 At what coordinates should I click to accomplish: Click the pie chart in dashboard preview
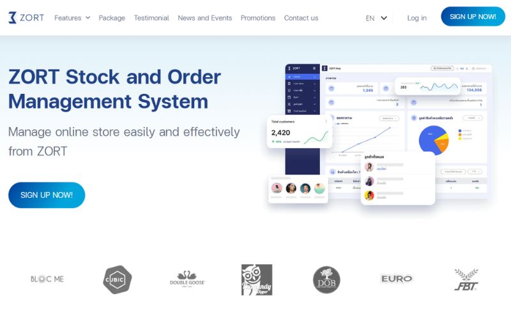(x=434, y=140)
